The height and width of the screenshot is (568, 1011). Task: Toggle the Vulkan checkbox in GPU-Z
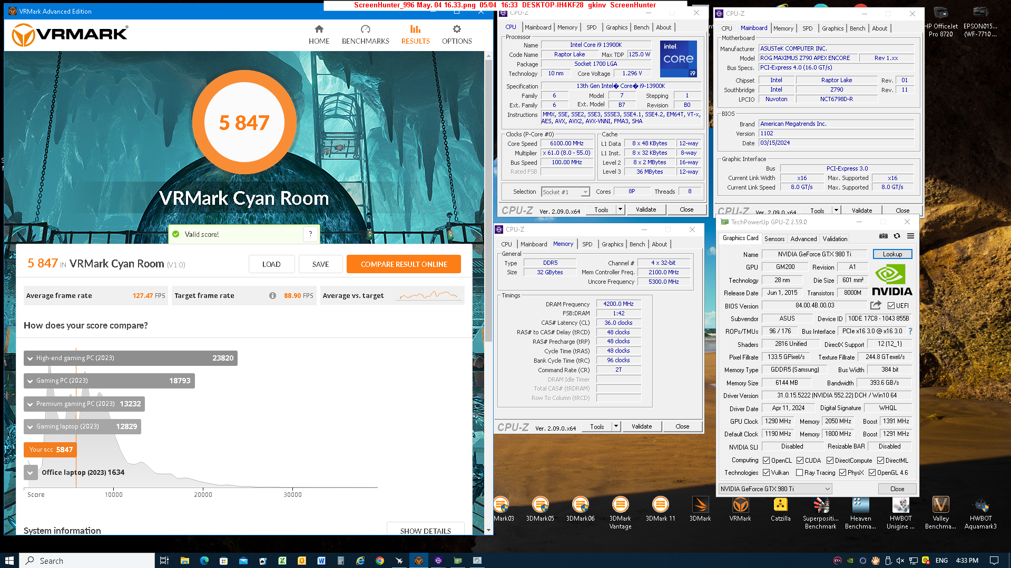tap(767, 473)
